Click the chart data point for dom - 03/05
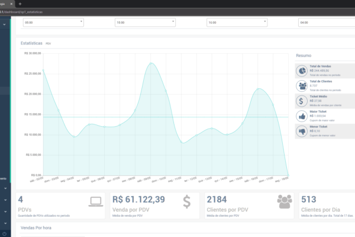Screen dimensions: 355x237 (x=59, y=110)
